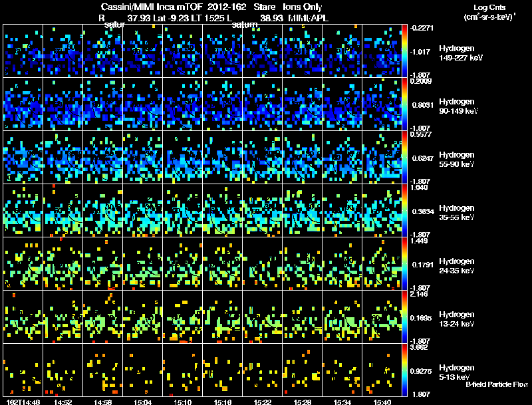Screen dimensions: 532x405
Task: Click the Hydrogen 24-35 keV label
Action: [x=457, y=266]
